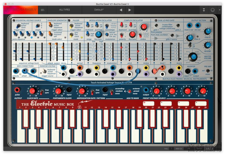This screenshot has width=225, height=155.
Task: Flip the arpeggiation free/sync switch
Action: 93,92
